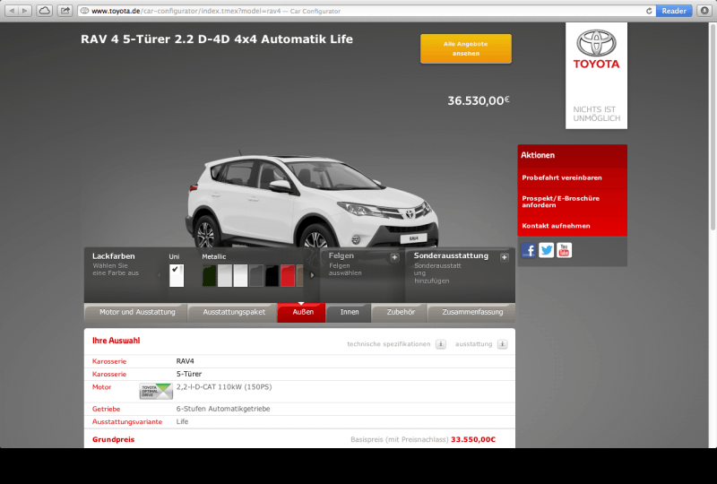717x484 pixels.
Task: Click the price 36.530,00€
Action: tap(479, 100)
